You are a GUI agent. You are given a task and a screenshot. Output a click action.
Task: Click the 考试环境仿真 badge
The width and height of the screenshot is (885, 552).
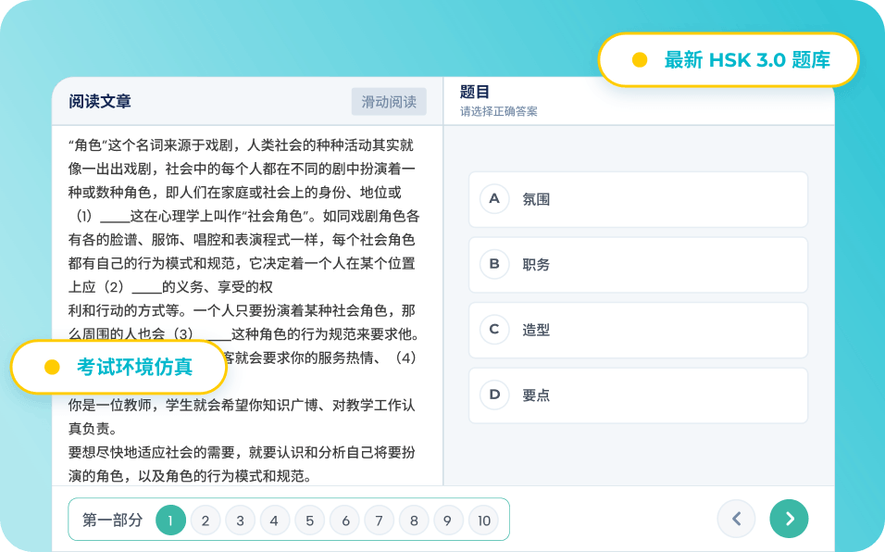[118, 368]
